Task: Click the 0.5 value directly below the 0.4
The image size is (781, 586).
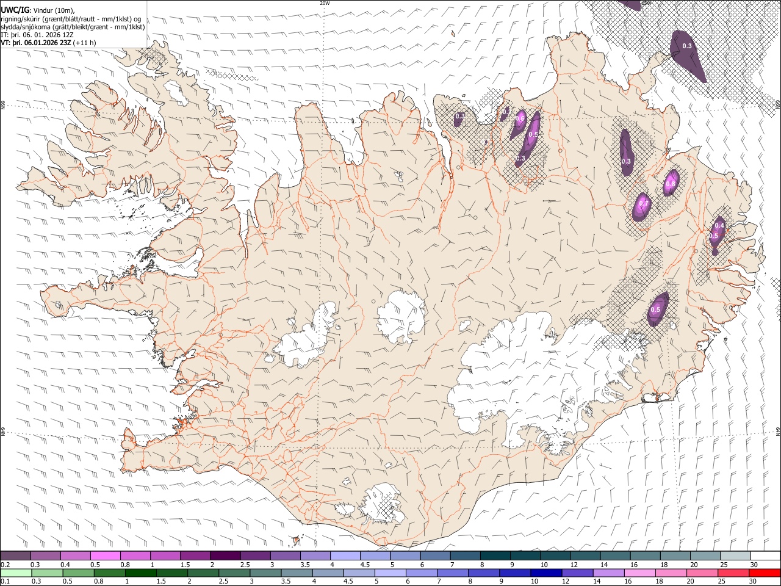Action: click(713, 236)
